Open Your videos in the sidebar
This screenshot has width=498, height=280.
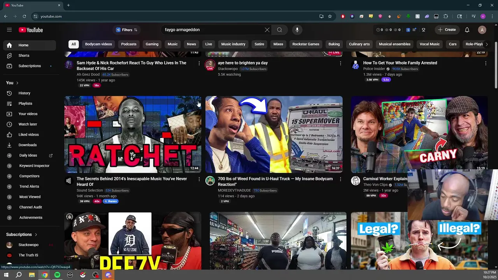tap(30, 114)
